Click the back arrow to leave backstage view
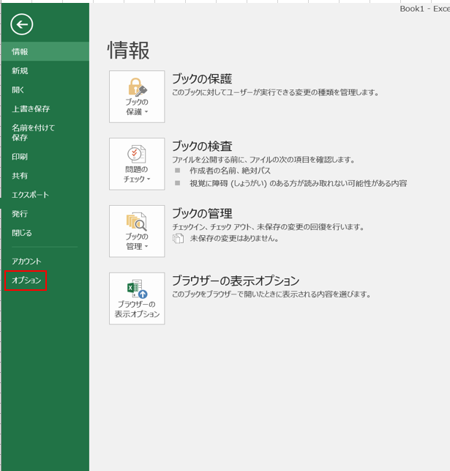This screenshot has width=450, height=471. coord(22,24)
